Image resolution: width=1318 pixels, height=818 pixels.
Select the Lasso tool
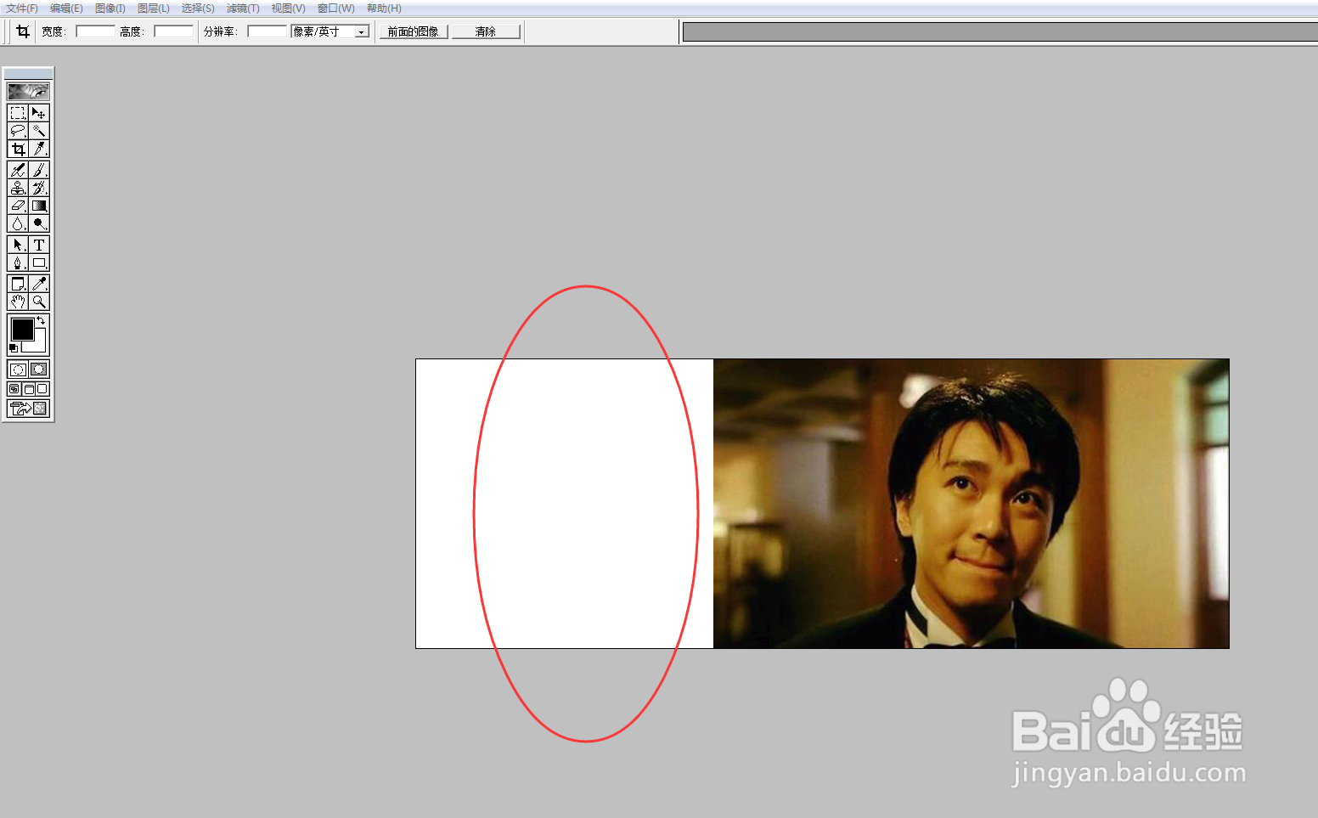[x=18, y=131]
